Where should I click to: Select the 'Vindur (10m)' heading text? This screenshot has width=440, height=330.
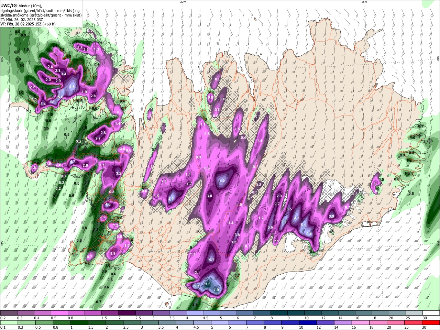pos(30,6)
